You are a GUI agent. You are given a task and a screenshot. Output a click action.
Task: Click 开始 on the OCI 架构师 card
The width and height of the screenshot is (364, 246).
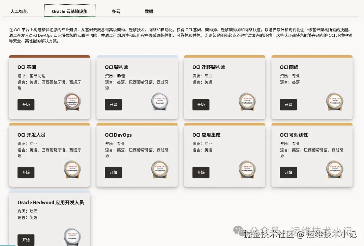click(x=113, y=105)
